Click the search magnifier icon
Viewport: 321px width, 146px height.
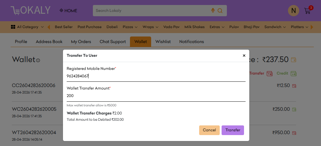click(x=220, y=11)
